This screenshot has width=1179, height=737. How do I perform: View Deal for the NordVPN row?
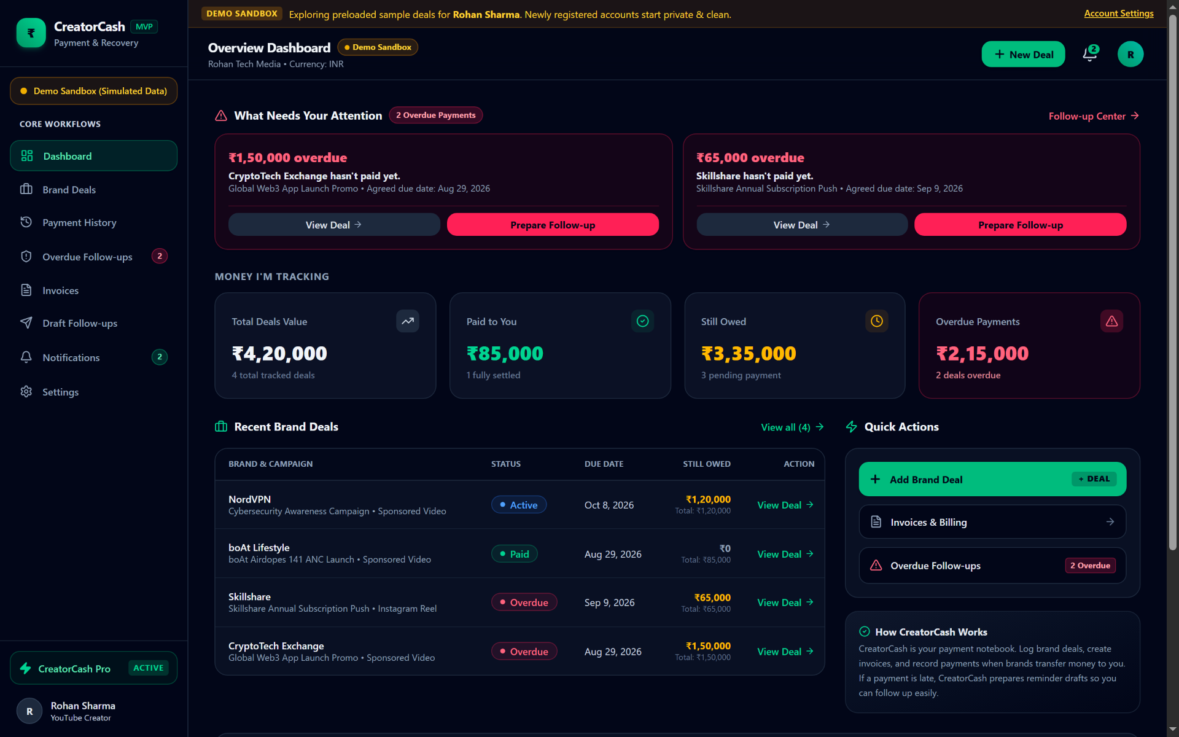pyautogui.click(x=785, y=505)
